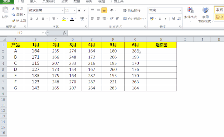Image resolution: width=224 pixels, height=137 pixels.
Task: Toggle underline formatting
Action: point(43,19)
